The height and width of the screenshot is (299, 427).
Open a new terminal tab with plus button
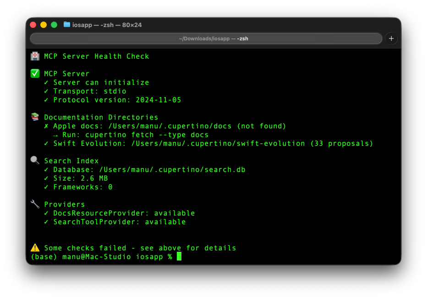point(391,39)
